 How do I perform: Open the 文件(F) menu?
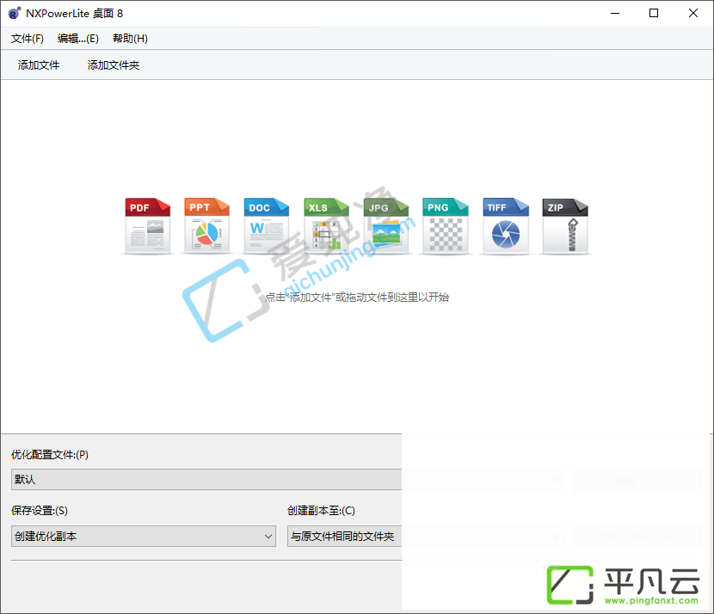tap(28, 39)
